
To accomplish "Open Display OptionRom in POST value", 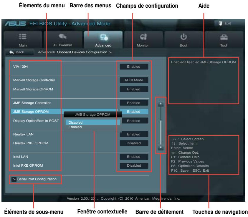I will [x=135, y=121].
